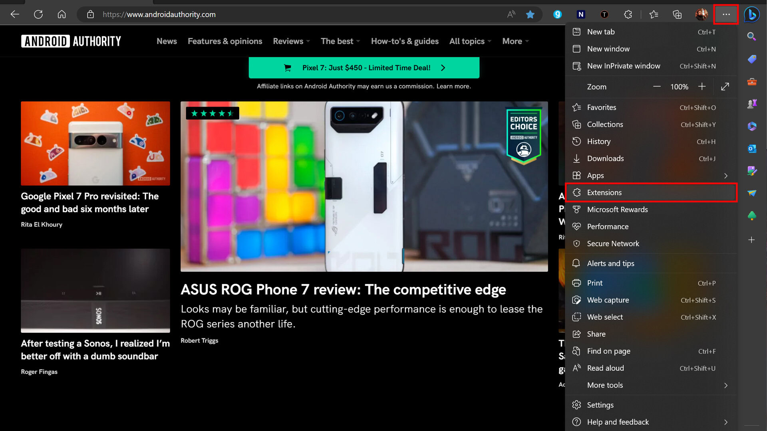Click the Microsoft Rewards menu item
Image resolution: width=767 pixels, height=431 pixels.
pyautogui.click(x=617, y=210)
